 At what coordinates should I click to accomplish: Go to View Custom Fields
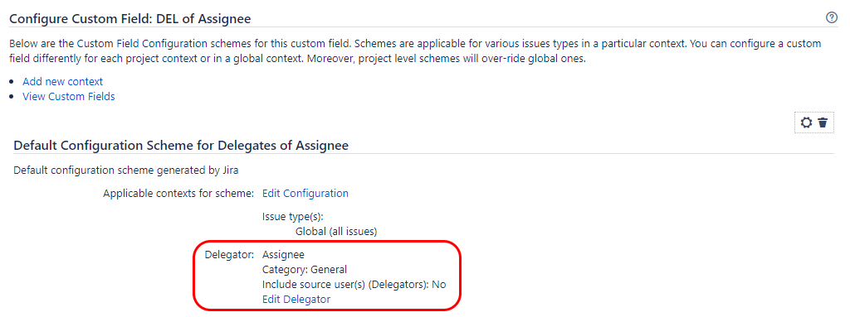(x=68, y=97)
